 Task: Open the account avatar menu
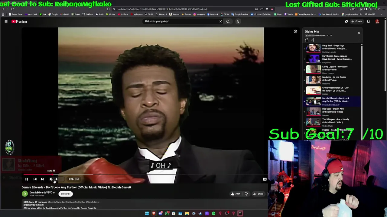(377, 21)
